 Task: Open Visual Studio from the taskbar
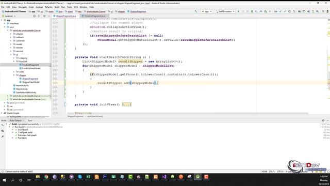164,177
